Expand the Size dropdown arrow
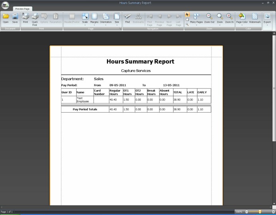 117,25
